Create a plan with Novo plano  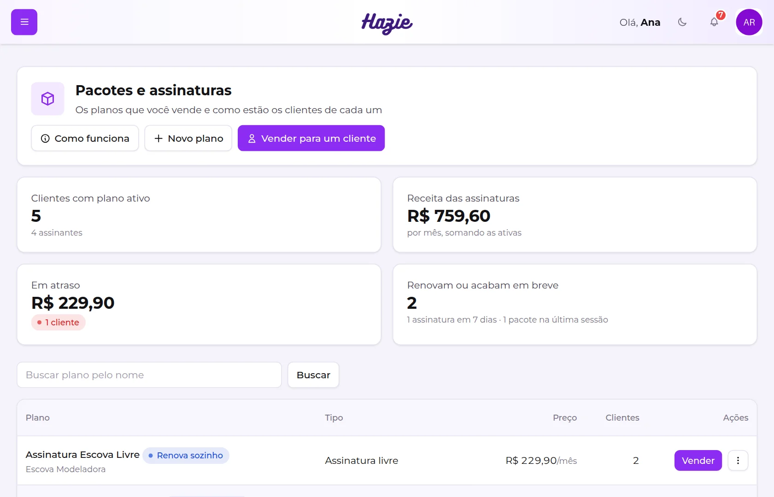pyautogui.click(x=188, y=138)
